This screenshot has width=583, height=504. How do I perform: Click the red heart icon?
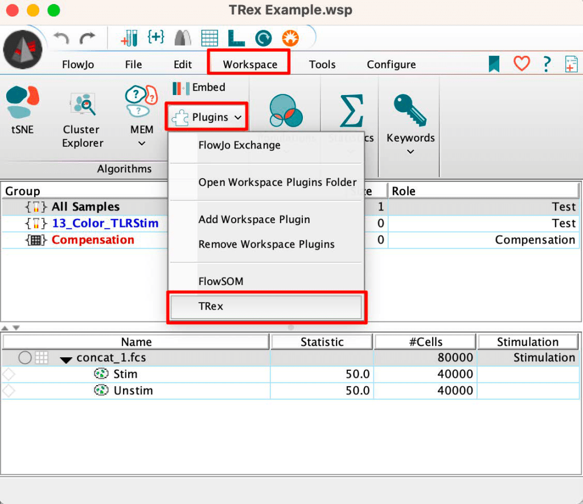click(522, 64)
